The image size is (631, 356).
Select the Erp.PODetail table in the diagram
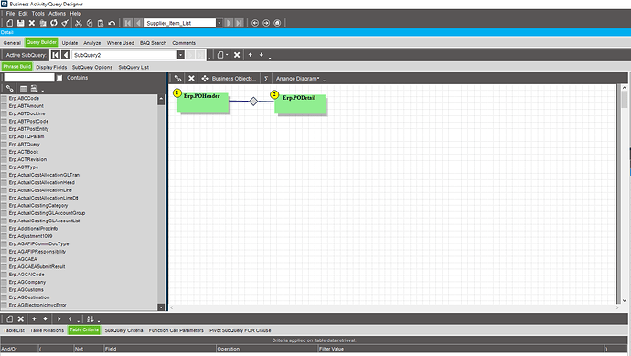pos(300,104)
